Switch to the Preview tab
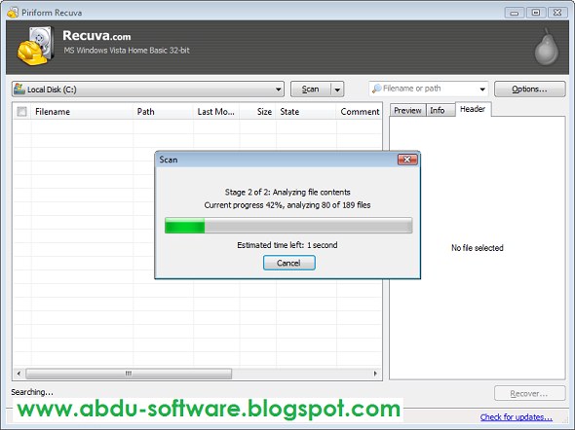The height and width of the screenshot is (430, 575). 407,110
